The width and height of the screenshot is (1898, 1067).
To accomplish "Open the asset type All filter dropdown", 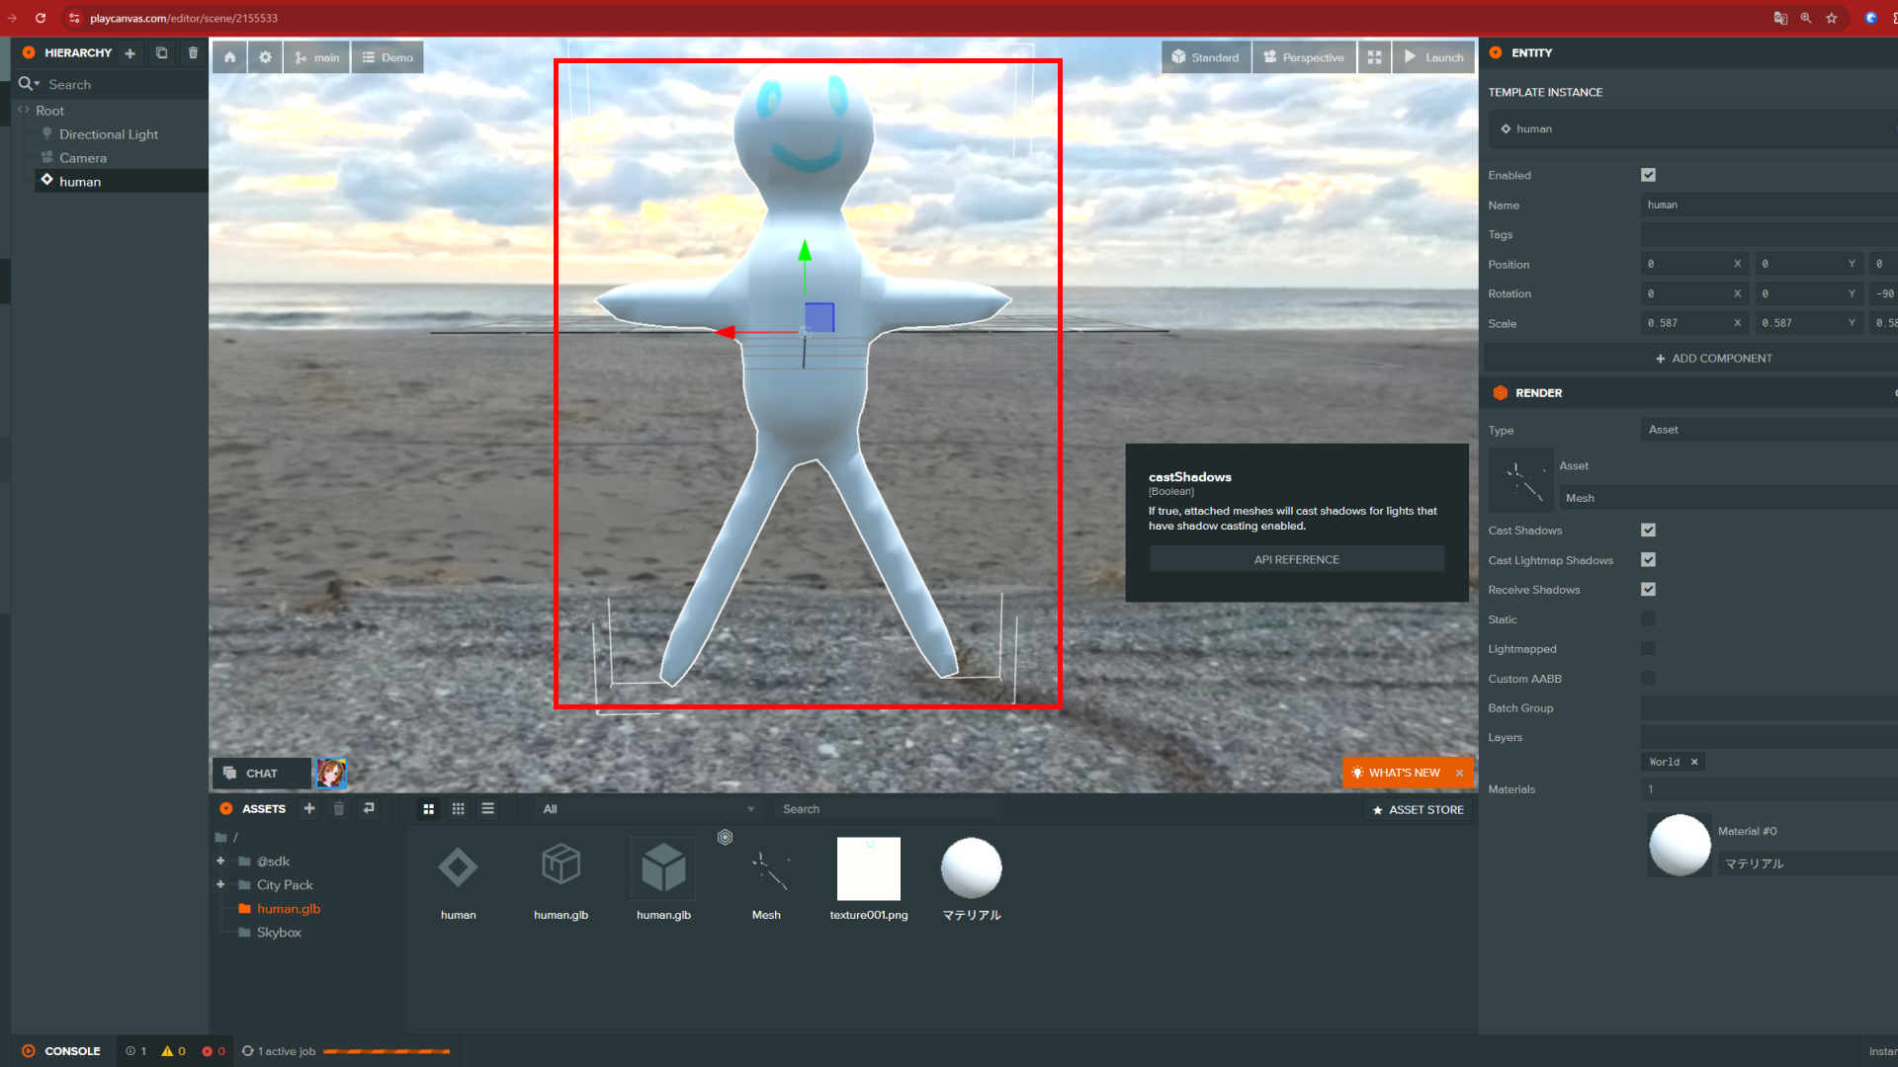I will pyautogui.click(x=647, y=809).
